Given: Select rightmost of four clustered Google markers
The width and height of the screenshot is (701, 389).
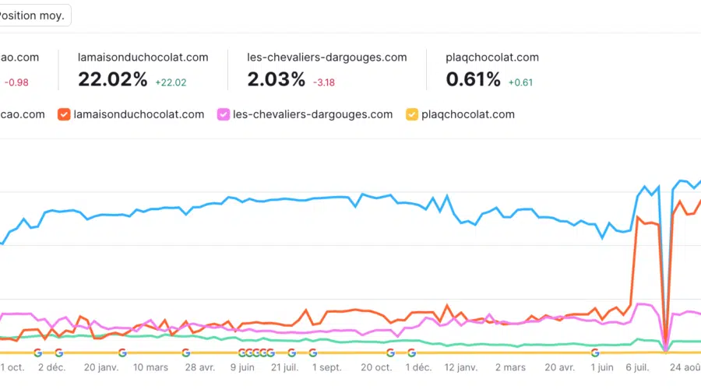Looking at the screenshot, I should (x=270, y=352).
